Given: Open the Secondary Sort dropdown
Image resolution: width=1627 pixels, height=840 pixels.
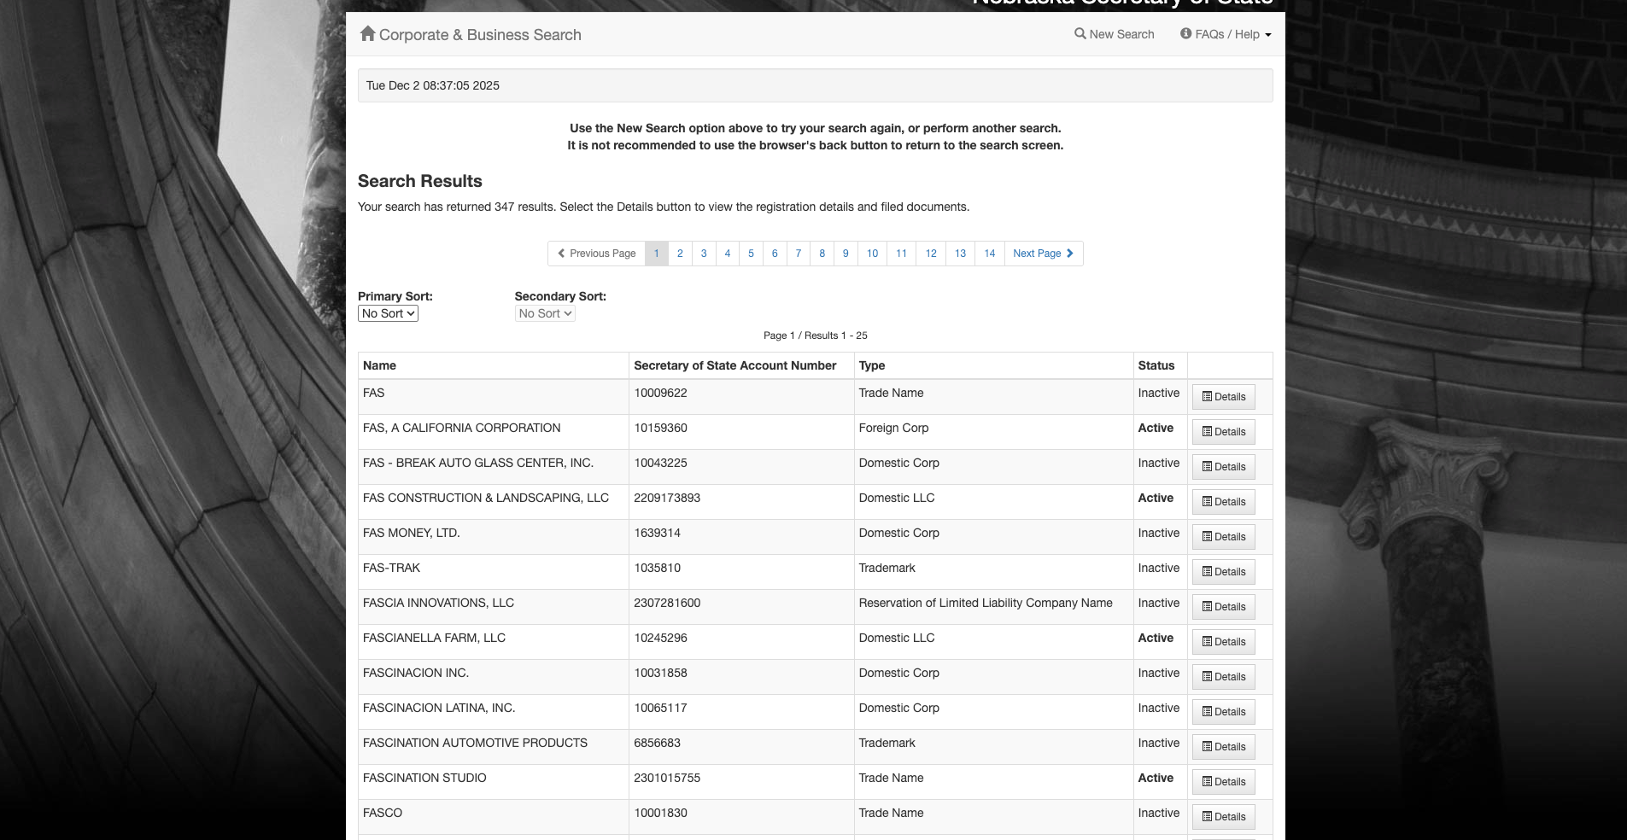Looking at the screenshot, I should (x=545, y=314).
